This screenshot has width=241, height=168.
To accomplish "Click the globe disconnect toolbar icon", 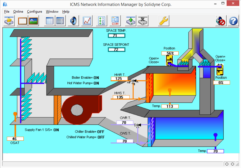I will (221, 21).
